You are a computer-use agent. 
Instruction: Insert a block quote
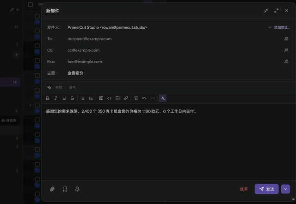[101, 98]
